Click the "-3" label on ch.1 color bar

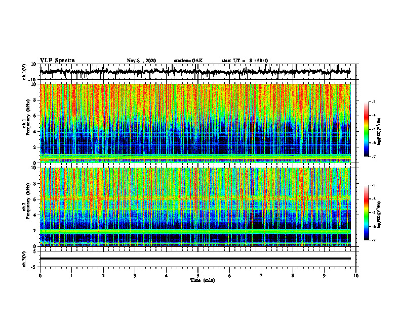pyautogui.click(x=374, y=101)
